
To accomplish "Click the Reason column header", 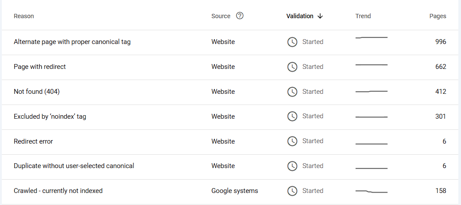I will click(24, 16).
